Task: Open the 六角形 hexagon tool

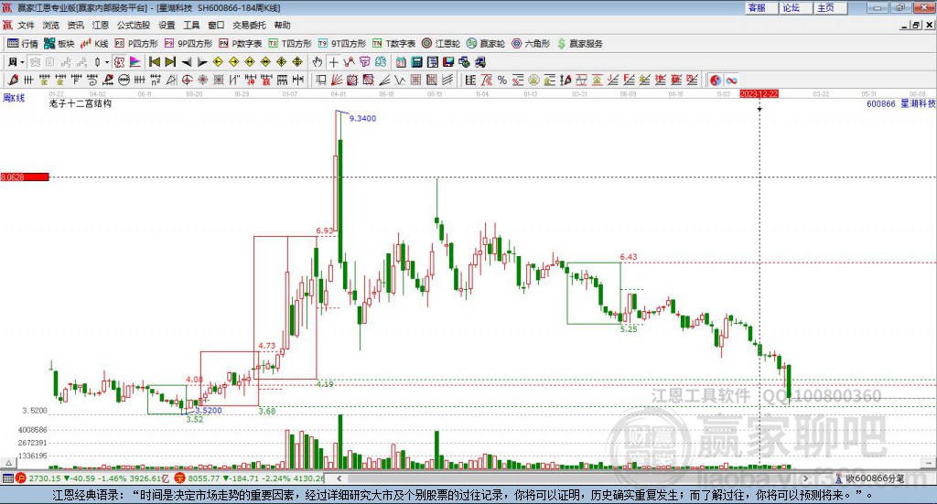Action: (x=531, y=44)
